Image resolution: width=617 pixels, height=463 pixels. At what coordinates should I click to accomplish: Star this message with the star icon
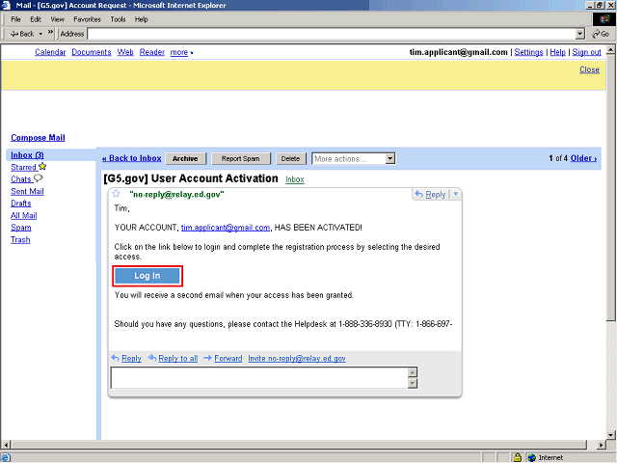(116, 194)
